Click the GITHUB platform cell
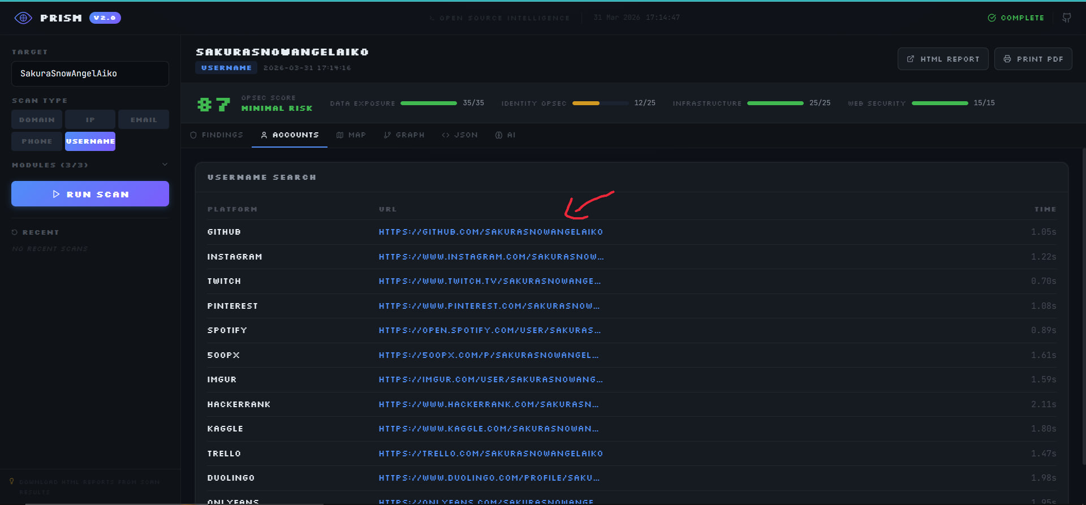 coord(224,232)
